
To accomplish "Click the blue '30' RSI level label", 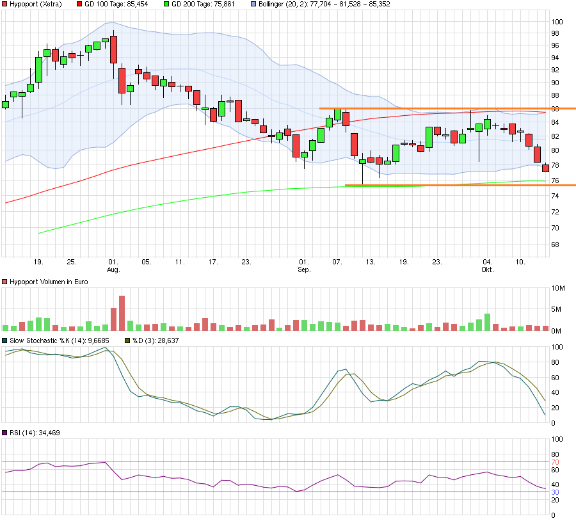I will (x=554, y=492).
